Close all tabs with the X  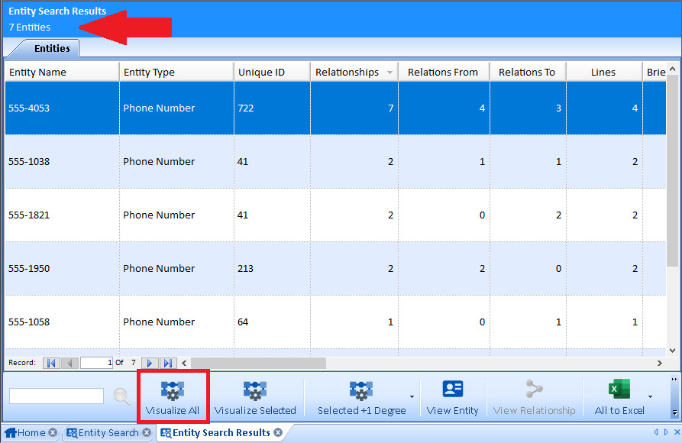[677, 432]
